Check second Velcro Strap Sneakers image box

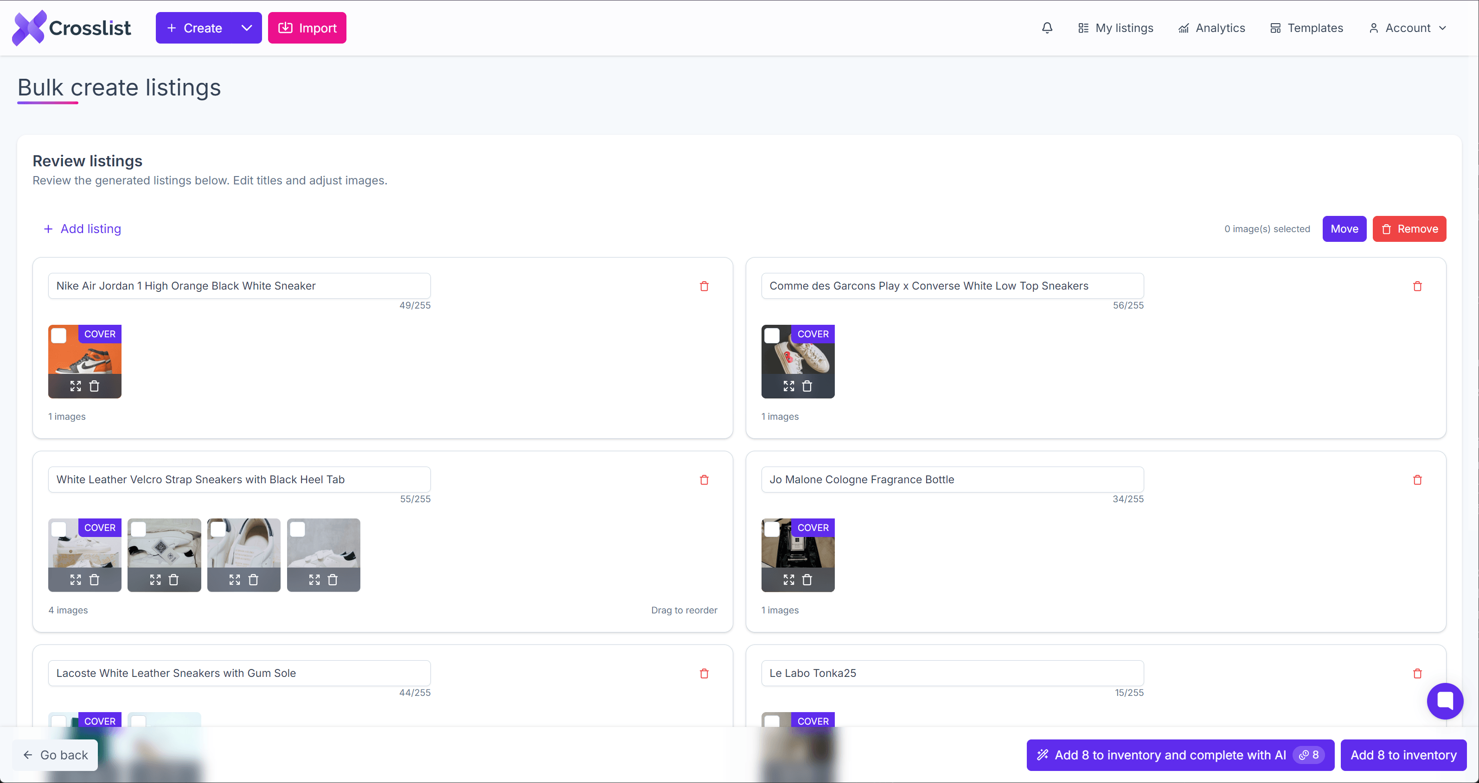tap(138, 529)
